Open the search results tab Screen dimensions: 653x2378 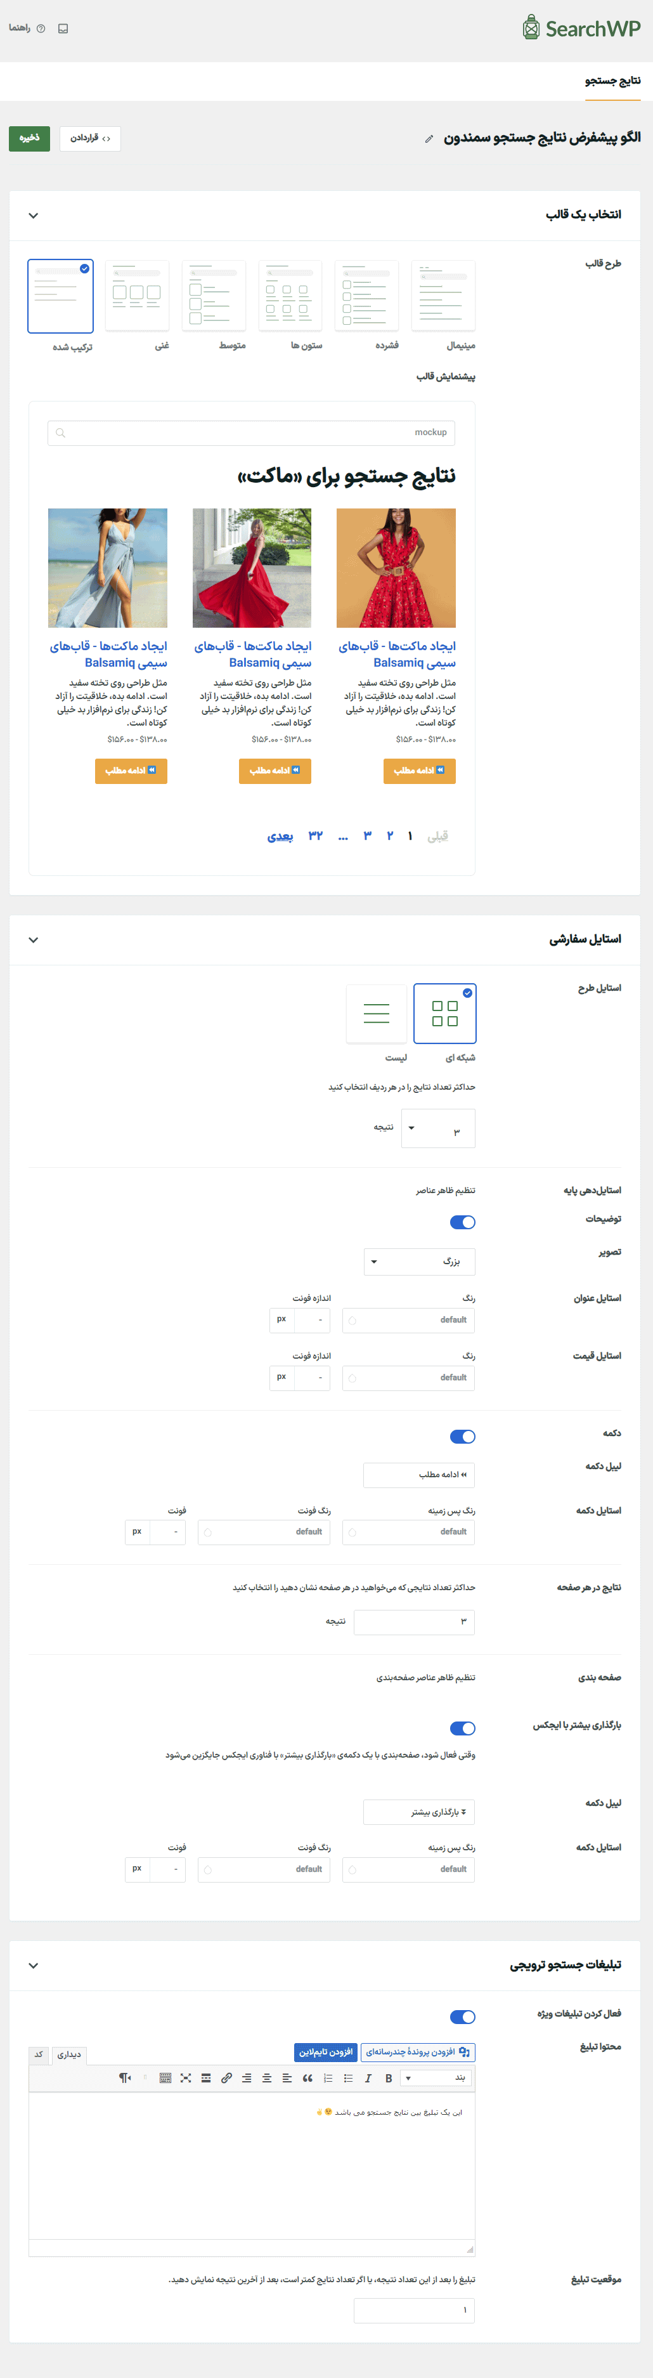(612, 81)
